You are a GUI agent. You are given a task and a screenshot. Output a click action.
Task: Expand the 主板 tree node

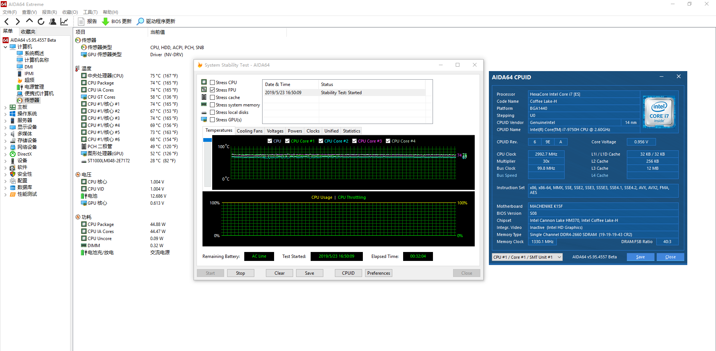pyautogui.click(x=6, y=107)
